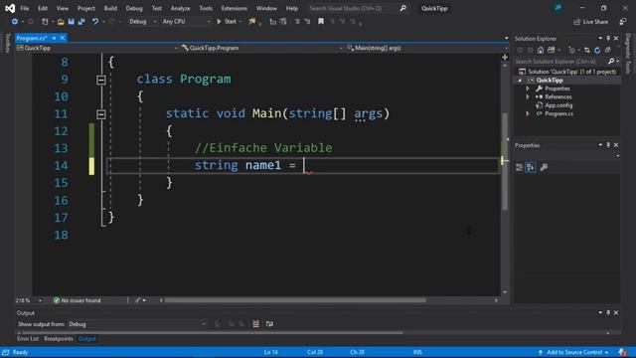The width and height of the screenshot is (636, 358).
Task: Open the Build menu
Action: (110, 8)
